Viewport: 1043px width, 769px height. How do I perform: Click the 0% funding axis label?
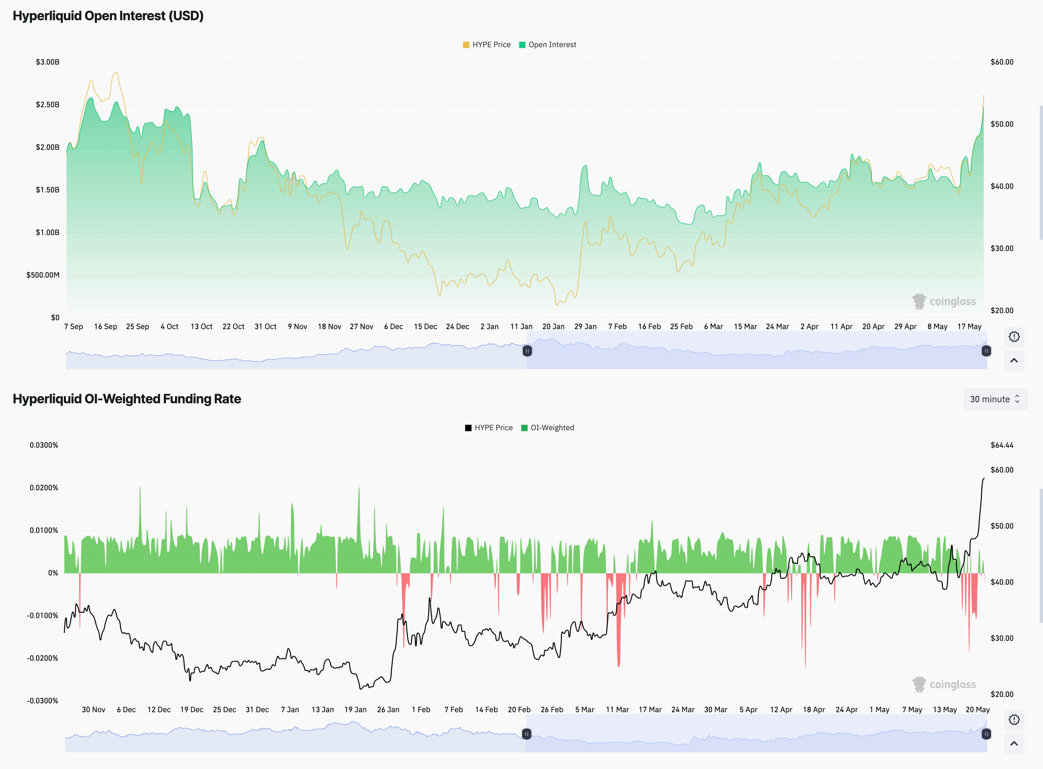53,573
